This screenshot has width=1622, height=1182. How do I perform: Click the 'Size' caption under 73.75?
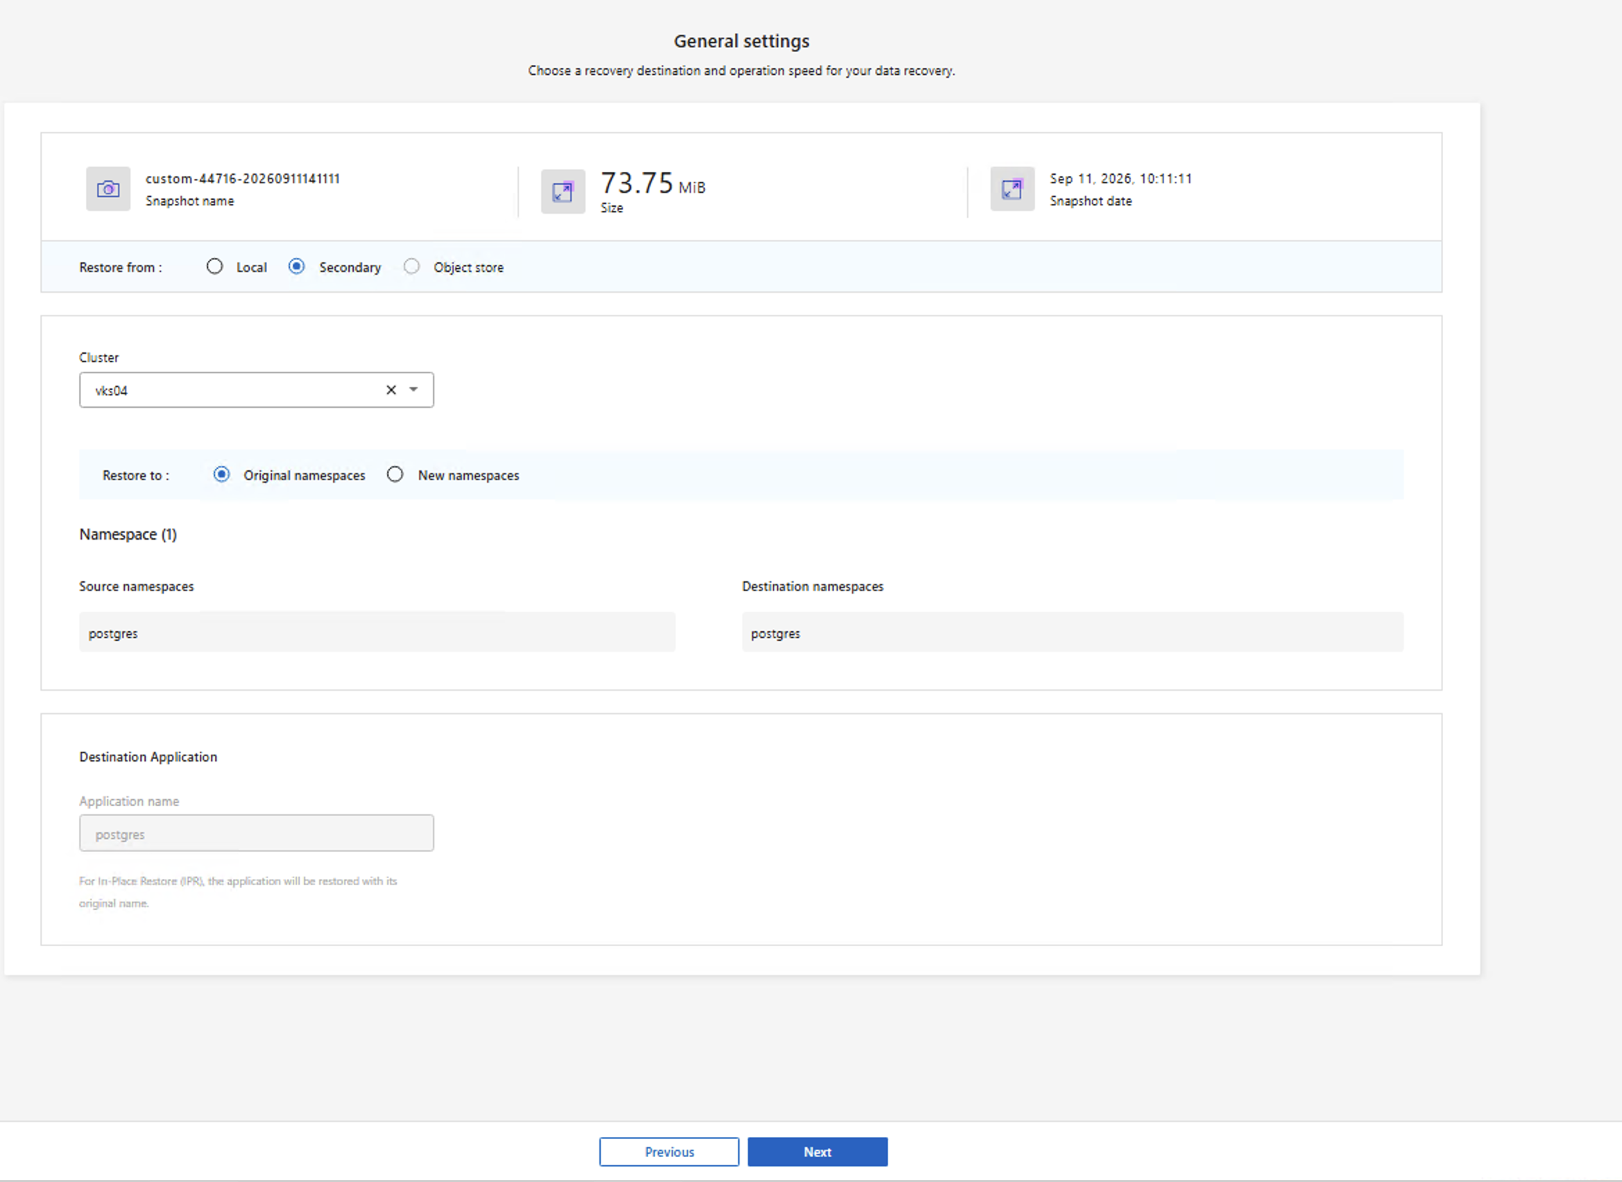point(612,208)
